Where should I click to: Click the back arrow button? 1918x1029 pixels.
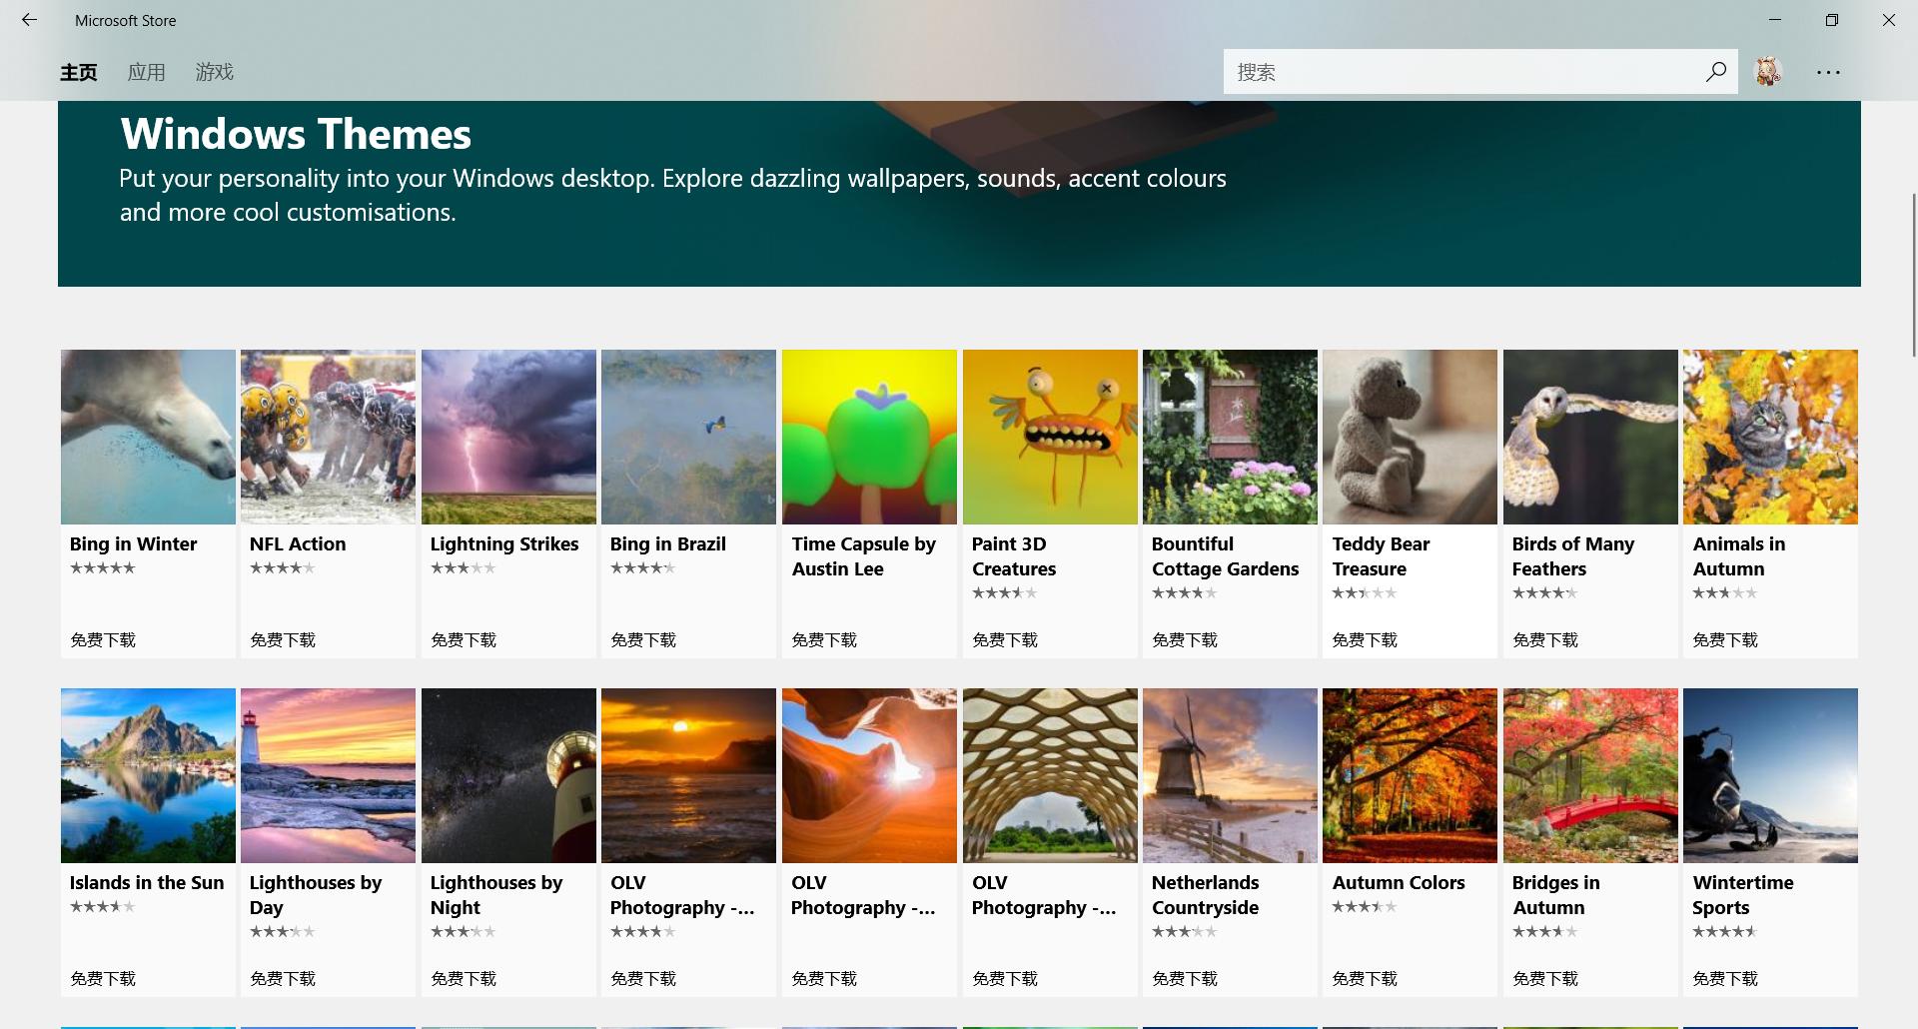[29, 20]
